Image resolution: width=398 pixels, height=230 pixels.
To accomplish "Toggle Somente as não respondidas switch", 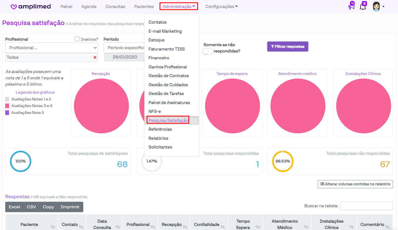I will [208, 51].
